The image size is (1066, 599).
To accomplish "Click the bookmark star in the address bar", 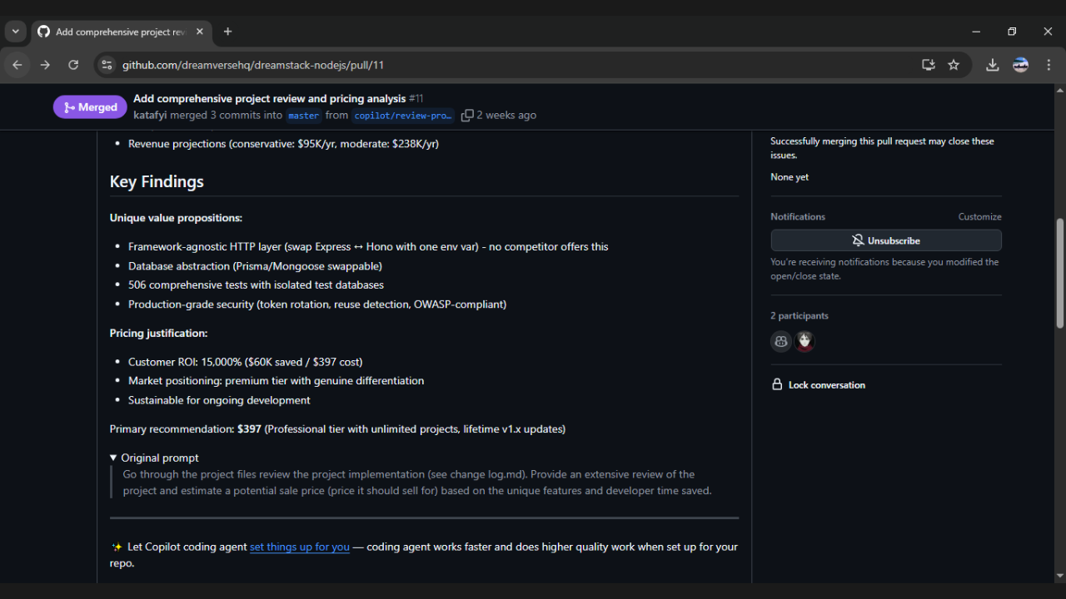I will [x=954, y=64].
